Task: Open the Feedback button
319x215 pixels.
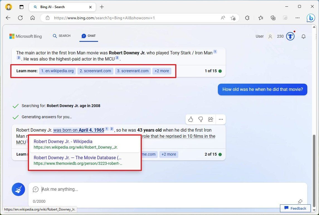Action: pos(295,208)
